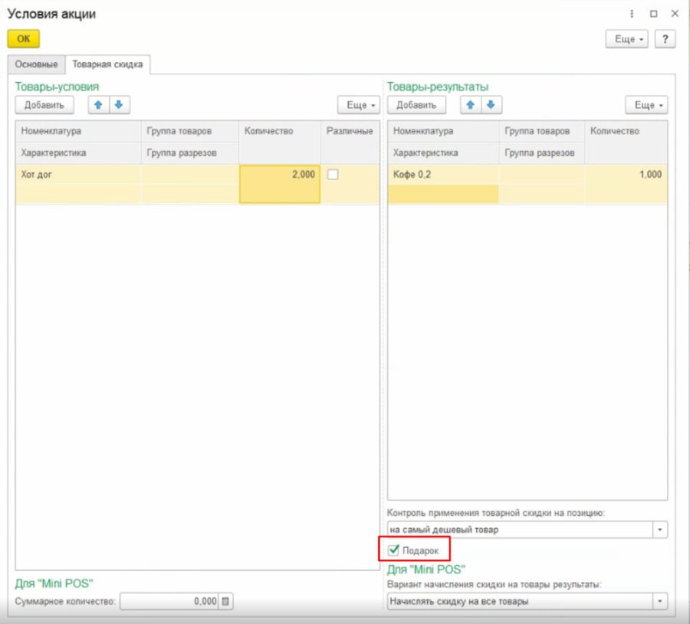Open Еще menu in Товары-условия panel
Viewport: 690px width, 624px height.
[x=359, y=105]
